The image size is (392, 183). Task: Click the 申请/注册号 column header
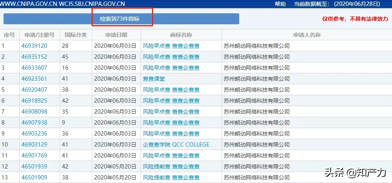[x=40, y=35]
